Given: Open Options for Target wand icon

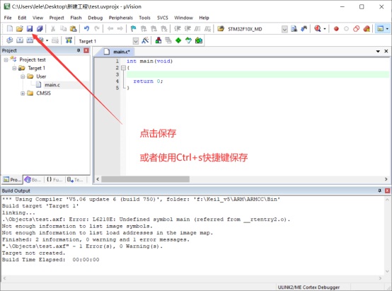Looking at the screenshot, I should pyautogui.click(x=145, y=40).
